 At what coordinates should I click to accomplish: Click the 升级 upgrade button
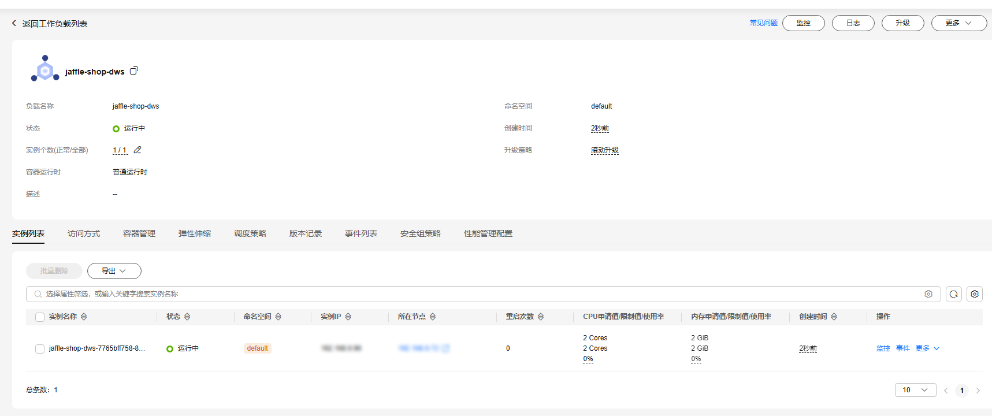(x=902, y=23)
